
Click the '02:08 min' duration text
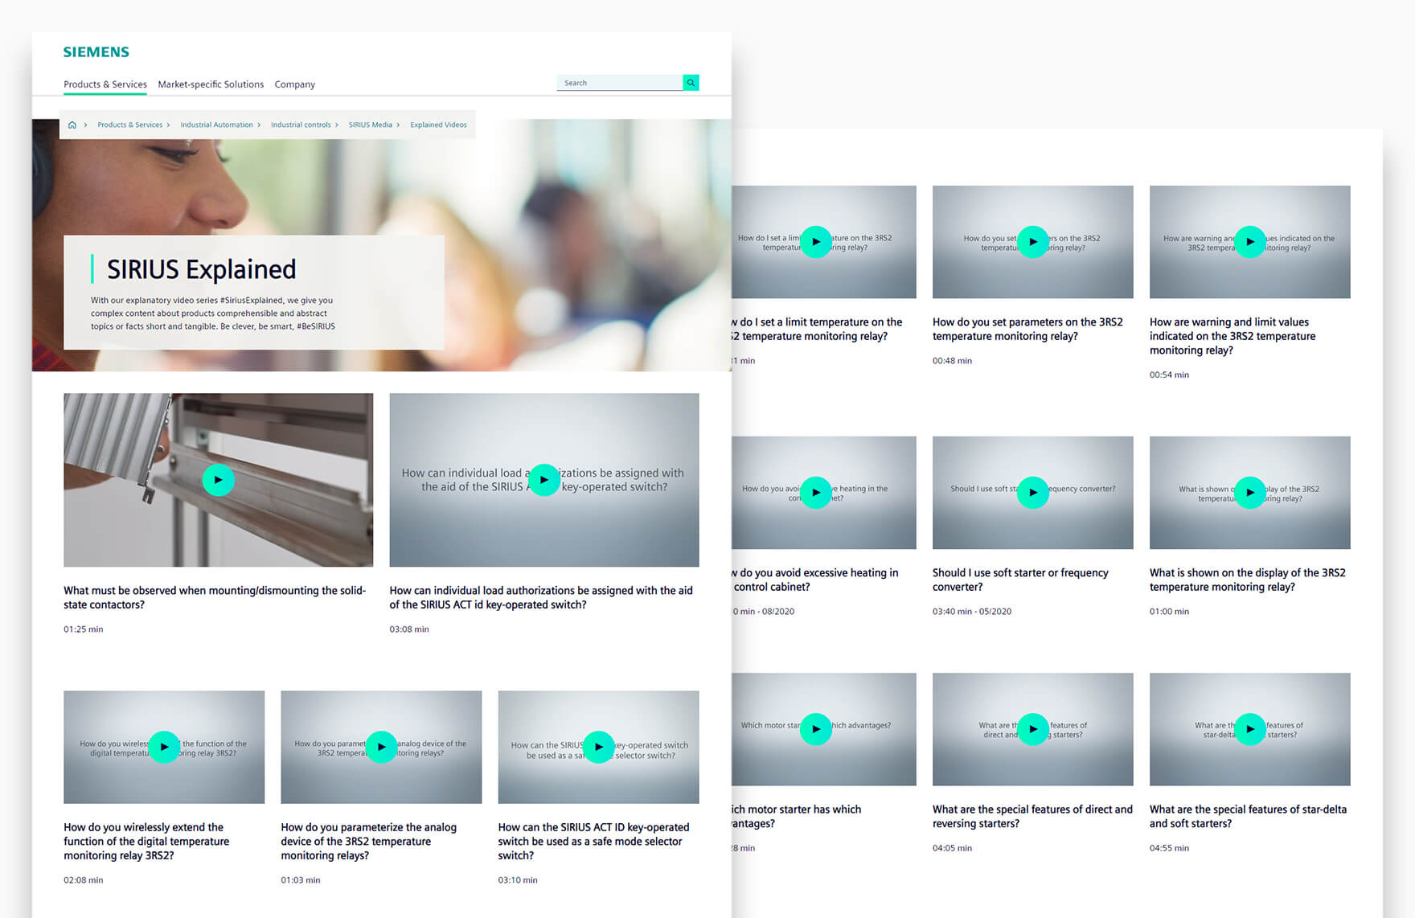(84, 880)
